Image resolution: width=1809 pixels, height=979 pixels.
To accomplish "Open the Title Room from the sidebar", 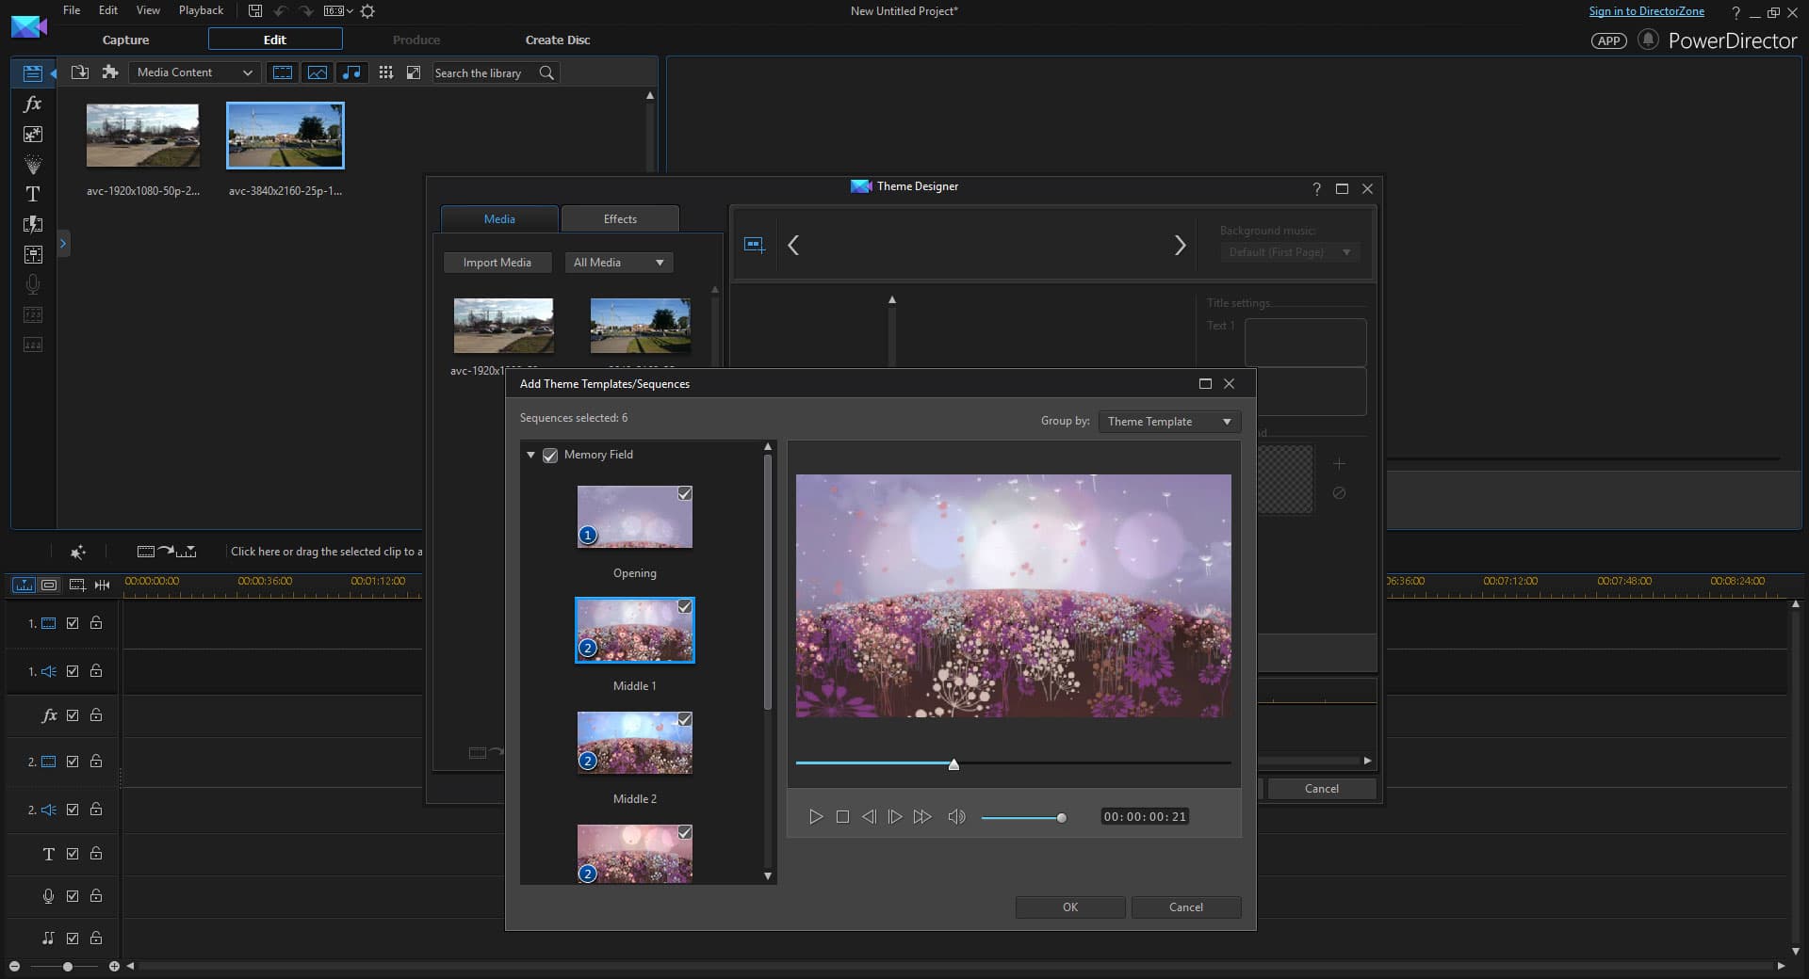I will 33,194.
